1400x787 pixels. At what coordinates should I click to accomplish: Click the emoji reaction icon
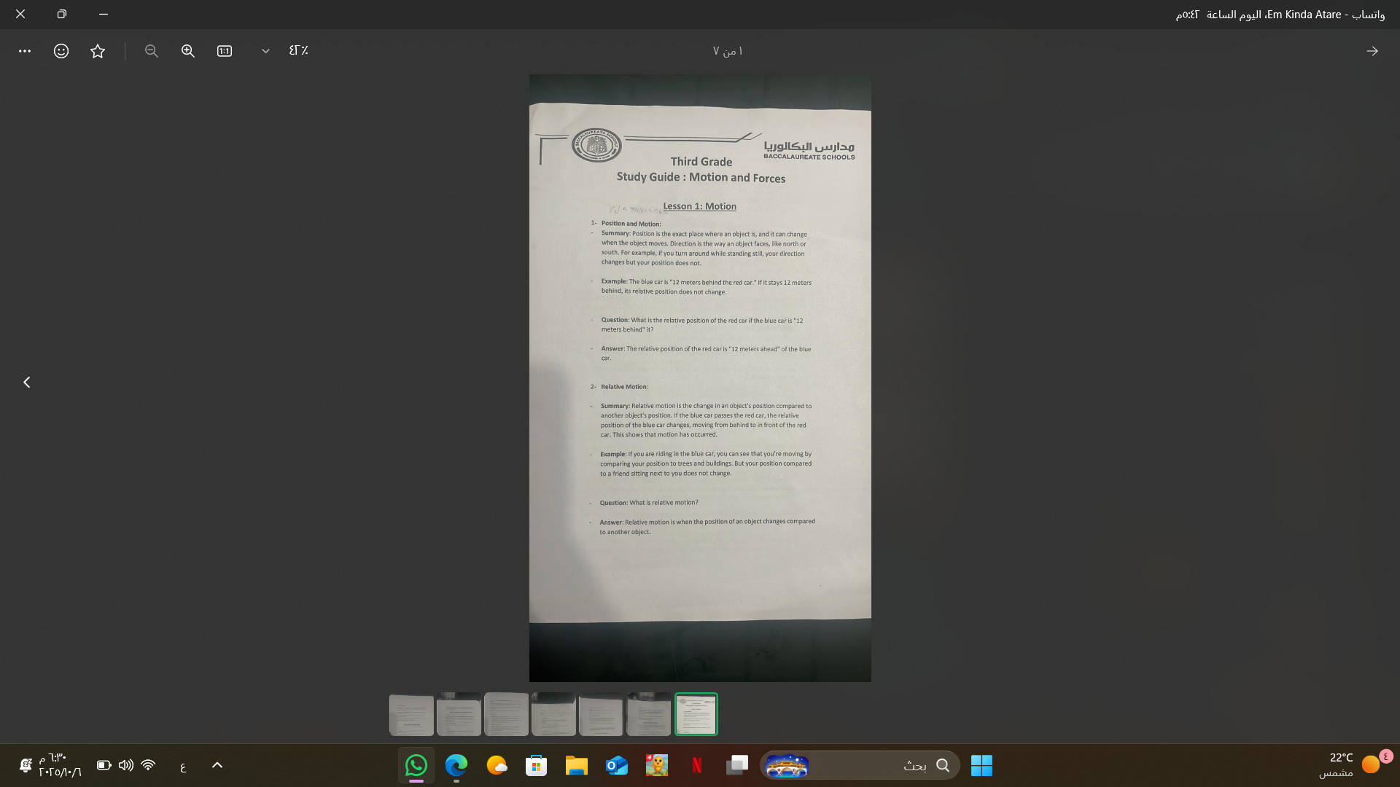[x=61, y=51]
